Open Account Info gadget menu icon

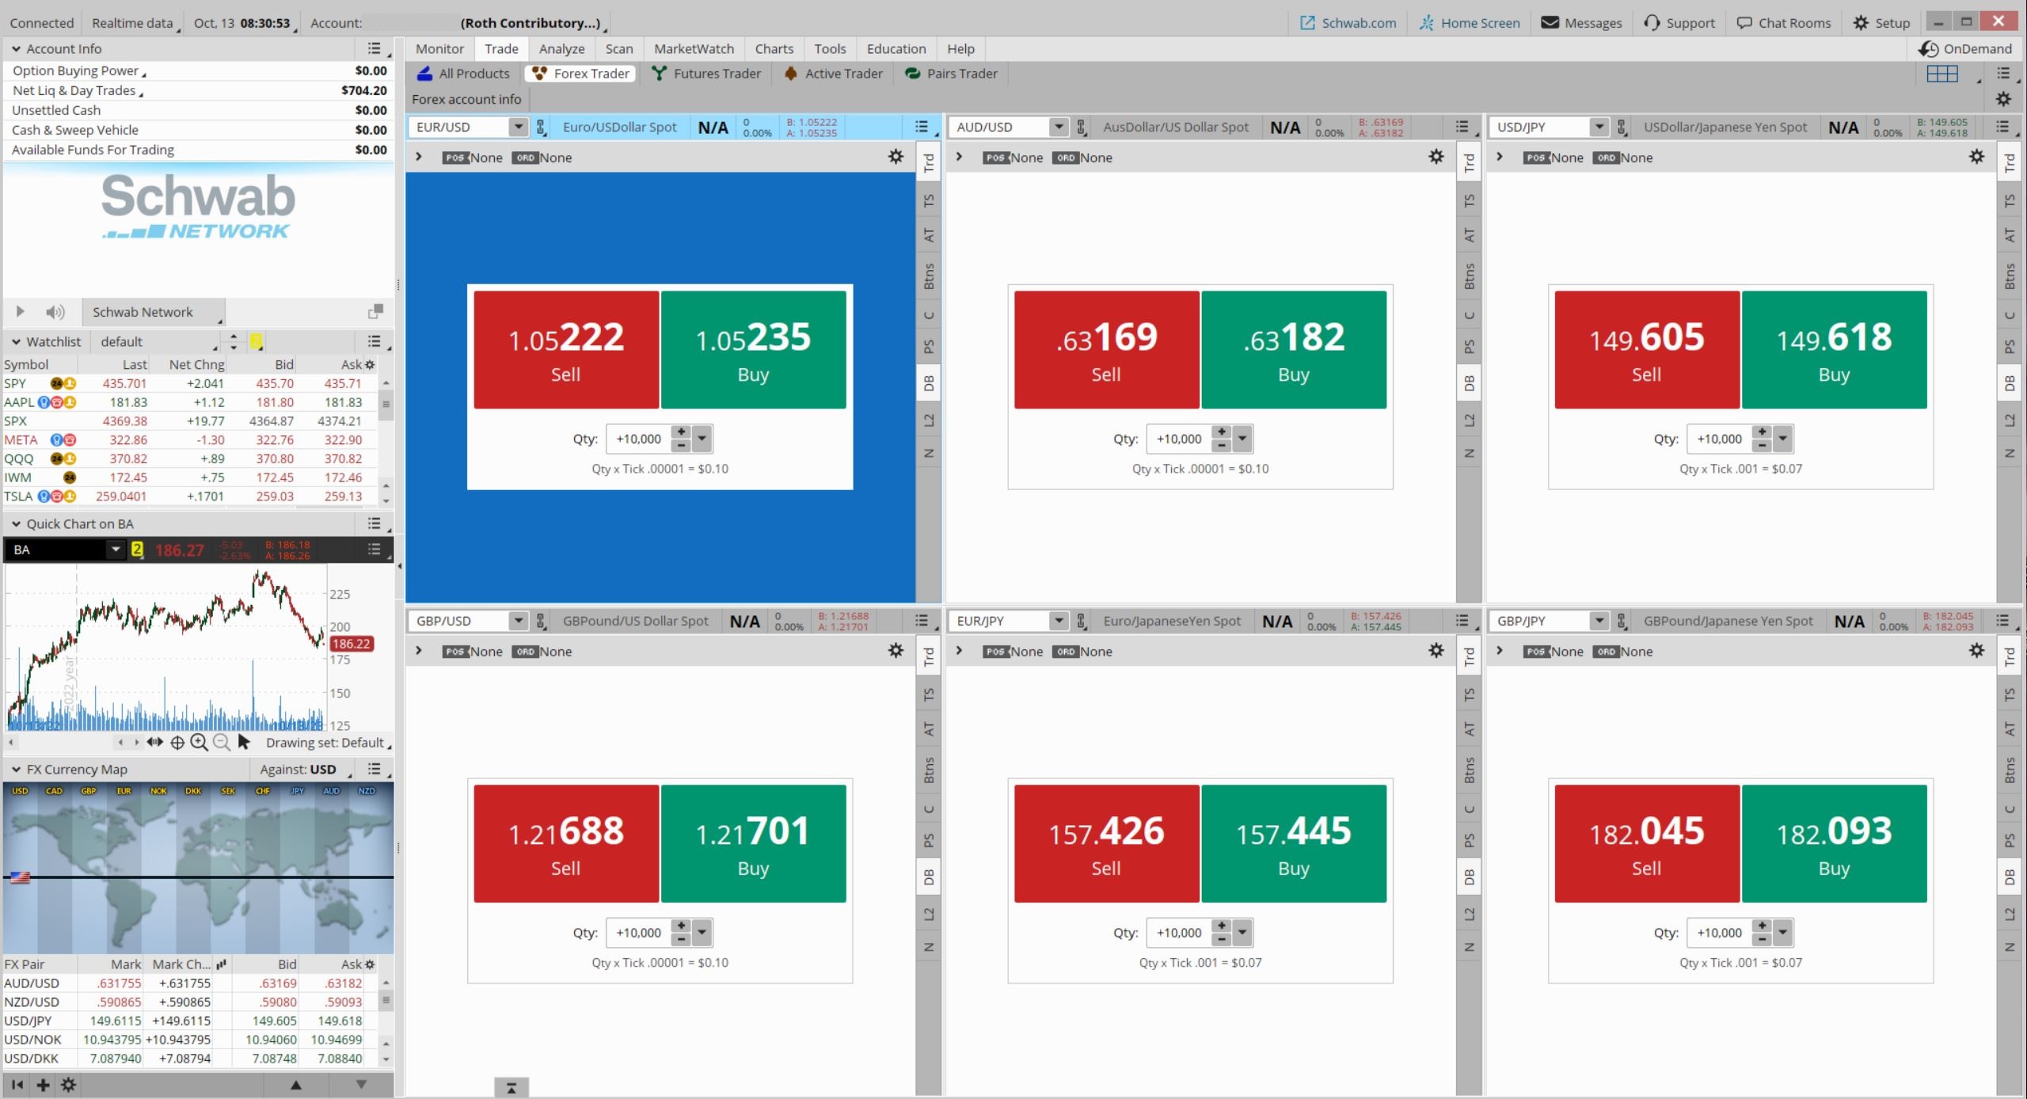click(x=375, y=49)
